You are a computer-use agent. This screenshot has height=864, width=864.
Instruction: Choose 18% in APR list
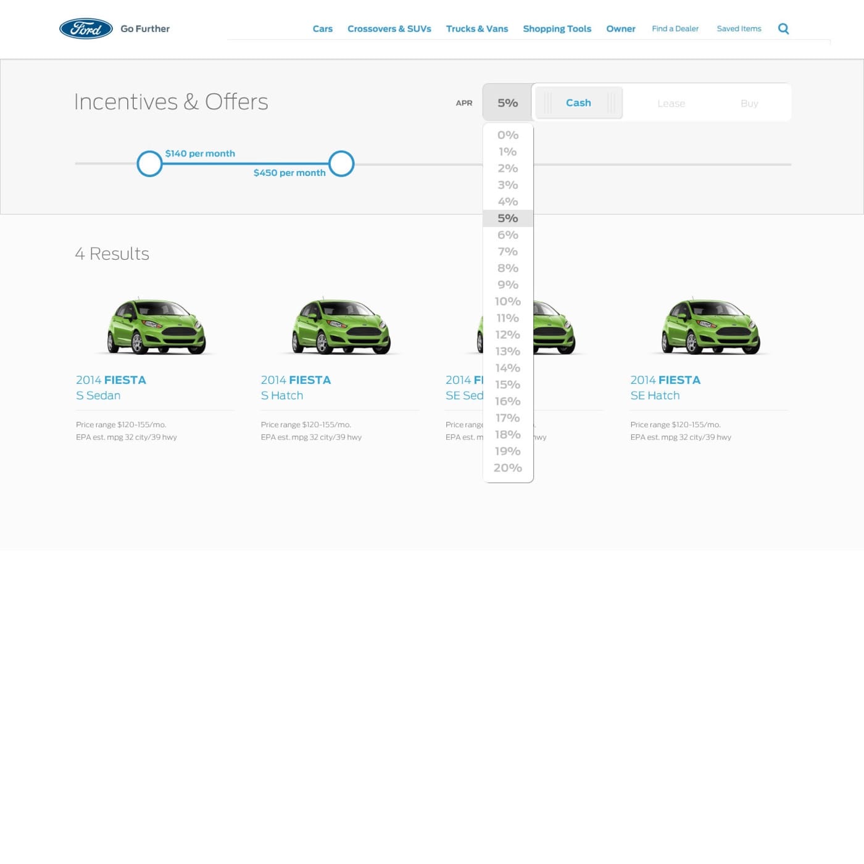508,434
